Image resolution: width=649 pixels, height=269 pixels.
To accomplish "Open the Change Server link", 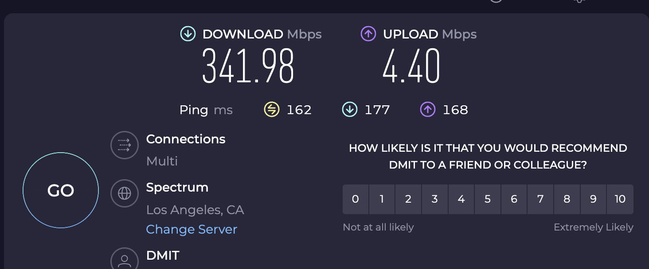I will (192, 229).
